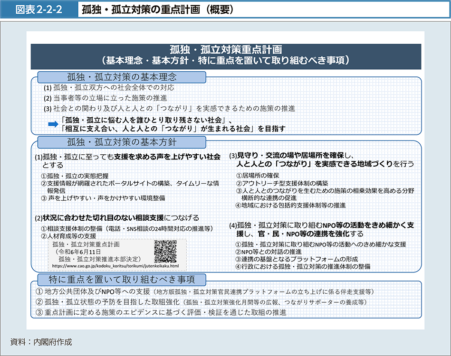Select the 孤独・孤立対策の基本理念 section heading
451x356 pixels.
122,77
